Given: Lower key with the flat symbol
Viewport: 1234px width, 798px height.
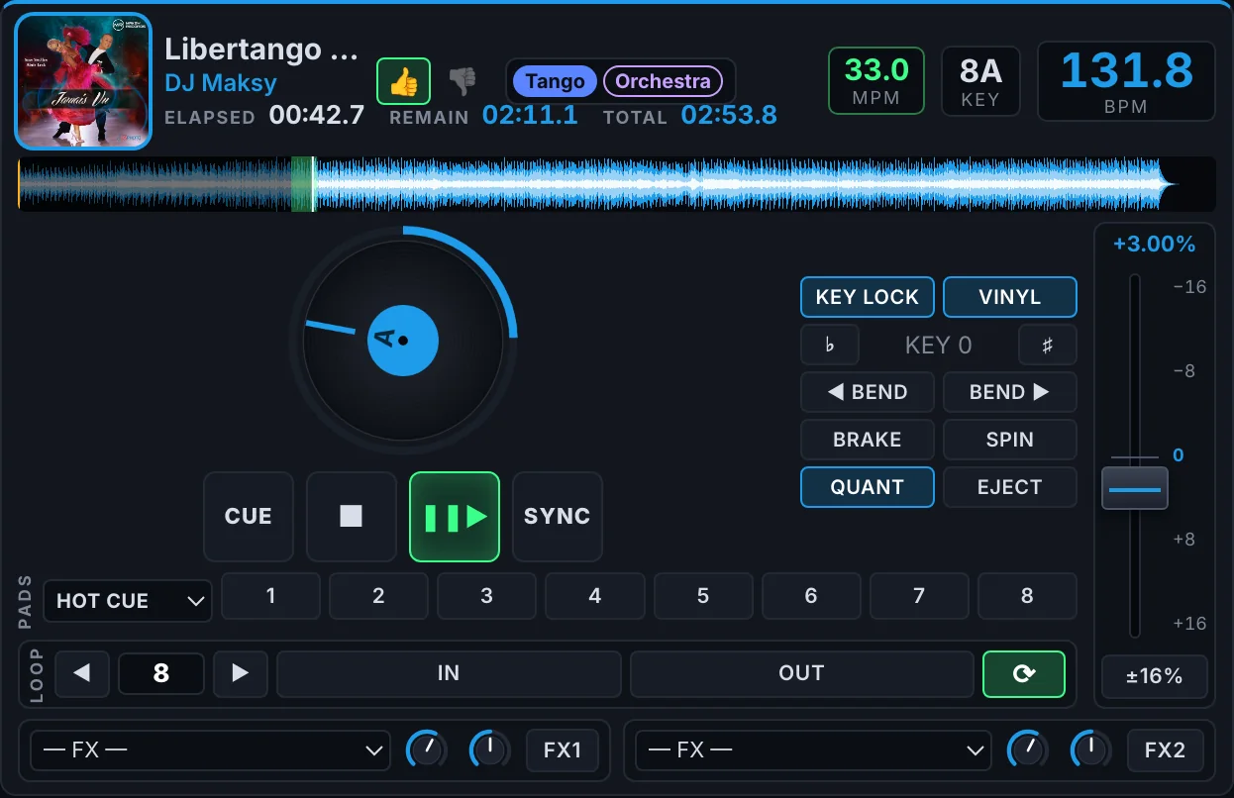Looking at the screenshot, I should click(829, 345).
